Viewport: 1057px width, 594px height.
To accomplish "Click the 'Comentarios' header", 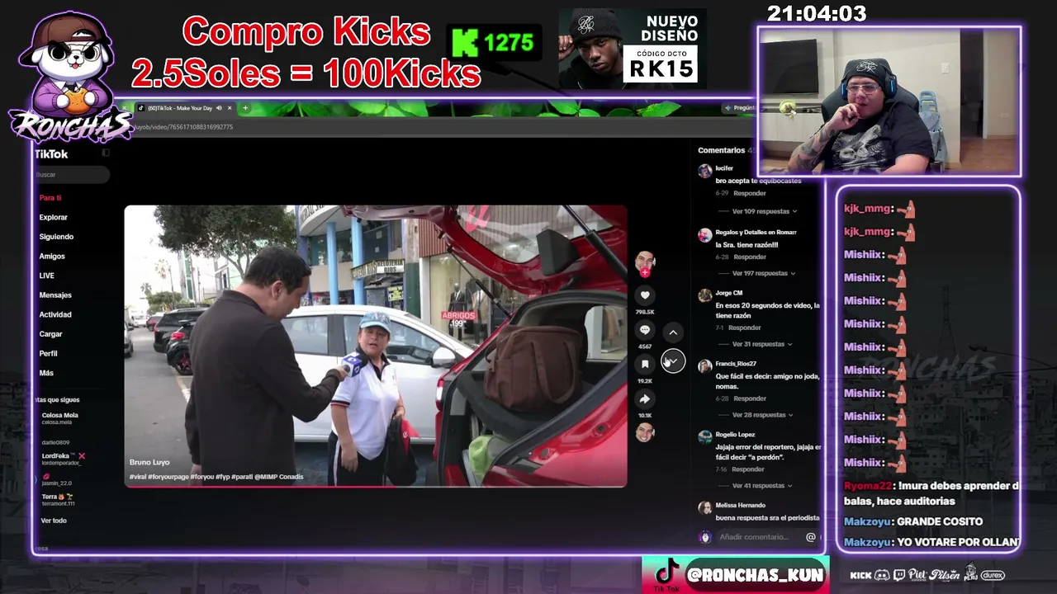I will coord(722,150).
